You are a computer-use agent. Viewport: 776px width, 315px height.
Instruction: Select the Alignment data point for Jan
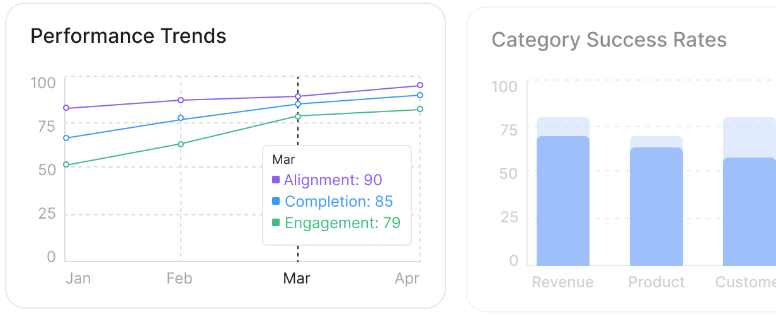pos(66,108)
